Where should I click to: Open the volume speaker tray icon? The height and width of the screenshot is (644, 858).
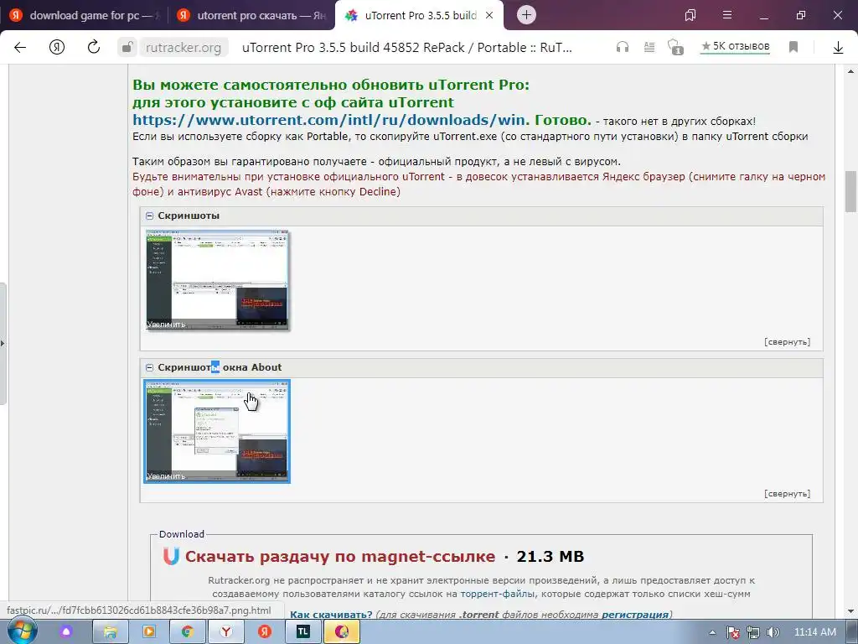click(x=773, y=632)
